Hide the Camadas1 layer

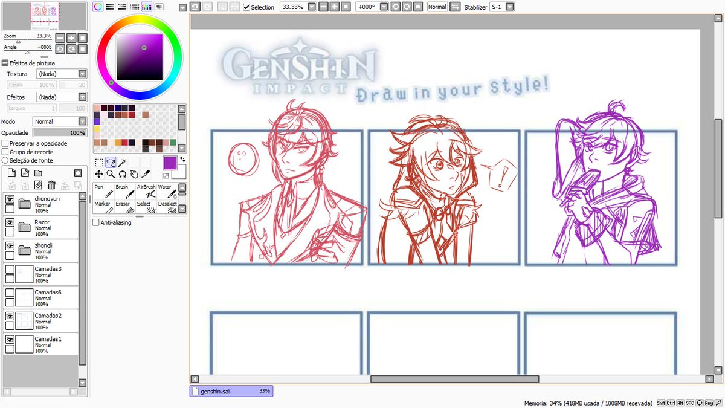[x=10, y=340]
